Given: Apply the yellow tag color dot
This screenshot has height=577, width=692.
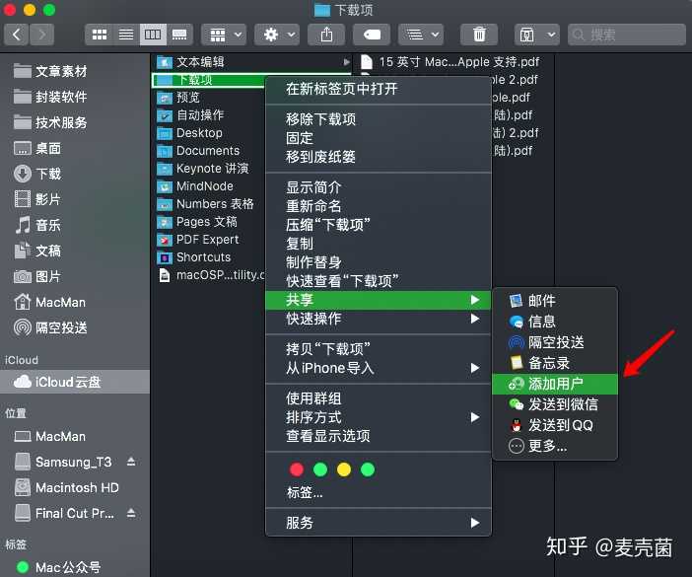Looking at the screenshot, I should pyautogui.click(x=344, y=469).
